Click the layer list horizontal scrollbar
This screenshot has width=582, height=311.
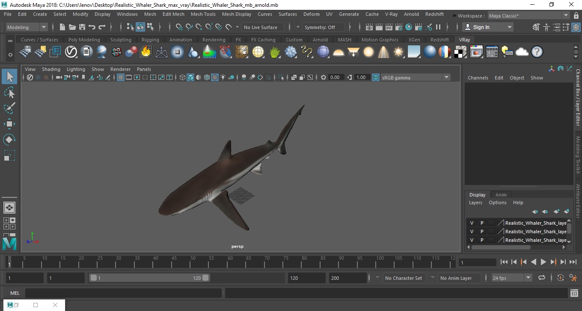click(x=501, y=247)
